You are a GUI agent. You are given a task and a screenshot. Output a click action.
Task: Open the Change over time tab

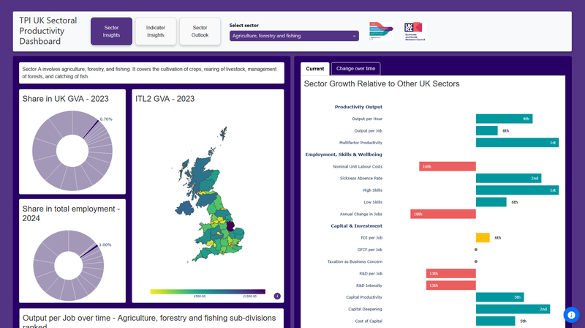point(355,69)
